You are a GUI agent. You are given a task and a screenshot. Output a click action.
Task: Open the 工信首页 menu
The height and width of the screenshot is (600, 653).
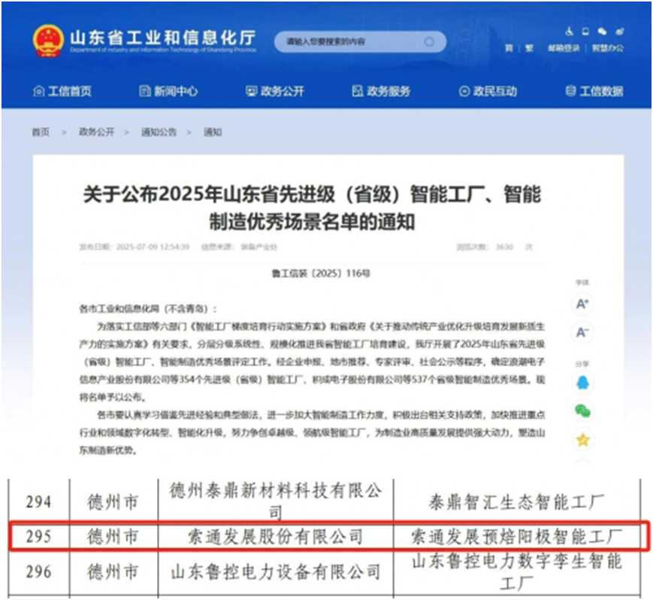pos(63,91)
